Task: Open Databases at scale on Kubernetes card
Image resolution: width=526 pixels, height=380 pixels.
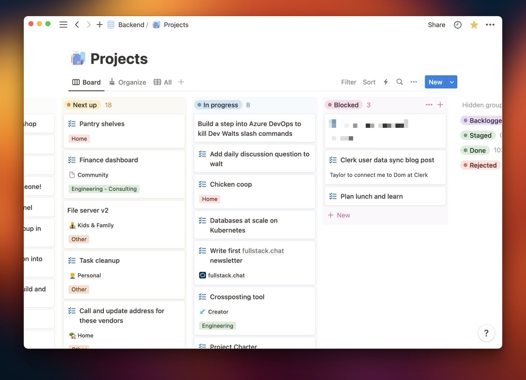Action: (x=255, y=225)
